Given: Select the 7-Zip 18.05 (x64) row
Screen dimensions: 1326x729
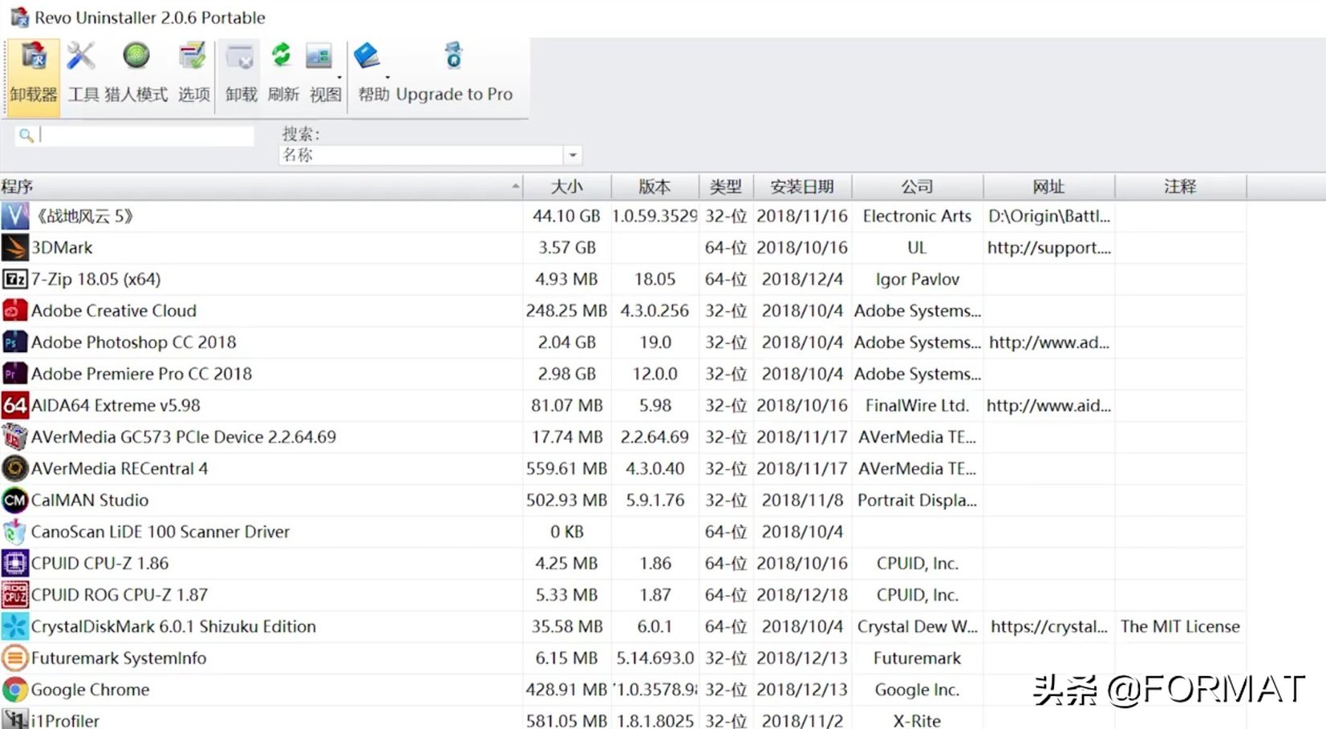Looking at the screenshot, I should pos(96,279).
